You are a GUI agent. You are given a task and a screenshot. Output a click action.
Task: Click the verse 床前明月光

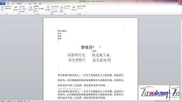tap(76, 55)
